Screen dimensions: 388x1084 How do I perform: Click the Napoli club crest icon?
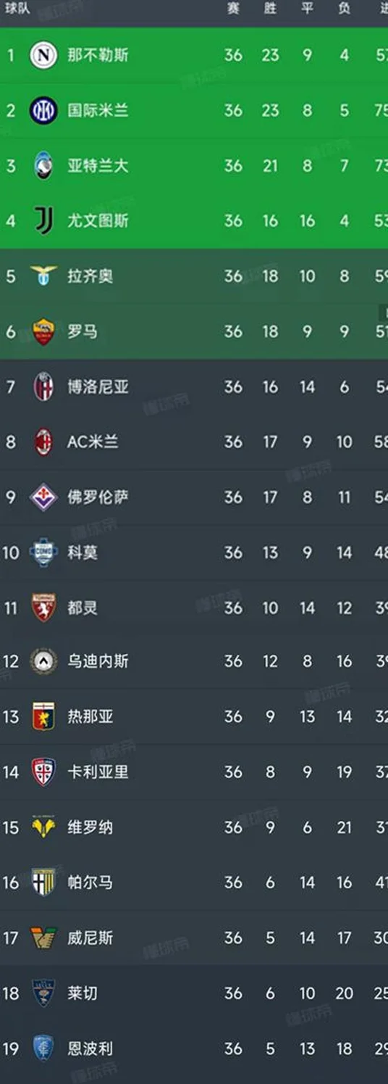click(43, 55)
